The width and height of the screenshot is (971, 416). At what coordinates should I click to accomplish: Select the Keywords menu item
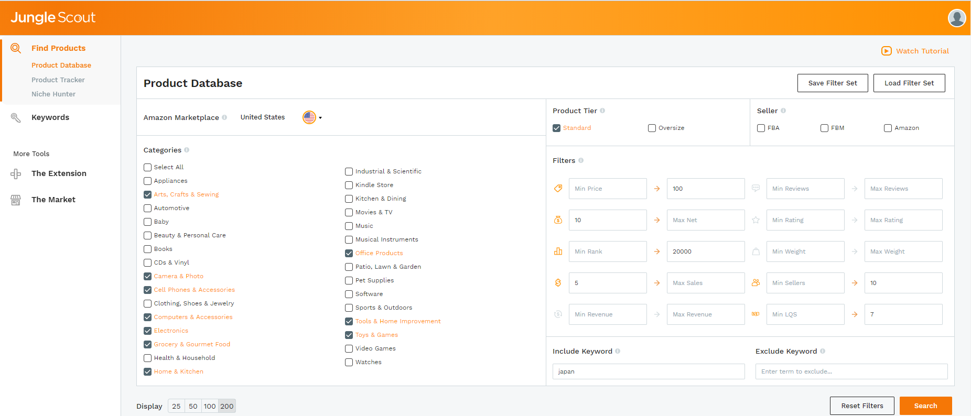point(50,117)
